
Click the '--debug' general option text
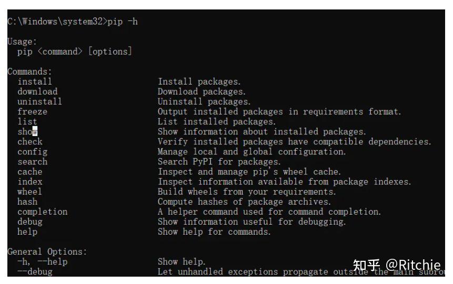(35, 272)
